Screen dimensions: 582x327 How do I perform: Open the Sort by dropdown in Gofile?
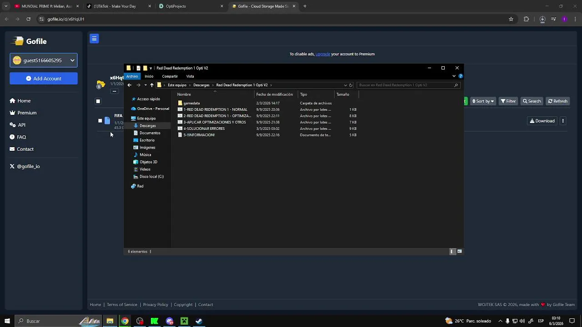pyautogui.click(x=482, y=101)
